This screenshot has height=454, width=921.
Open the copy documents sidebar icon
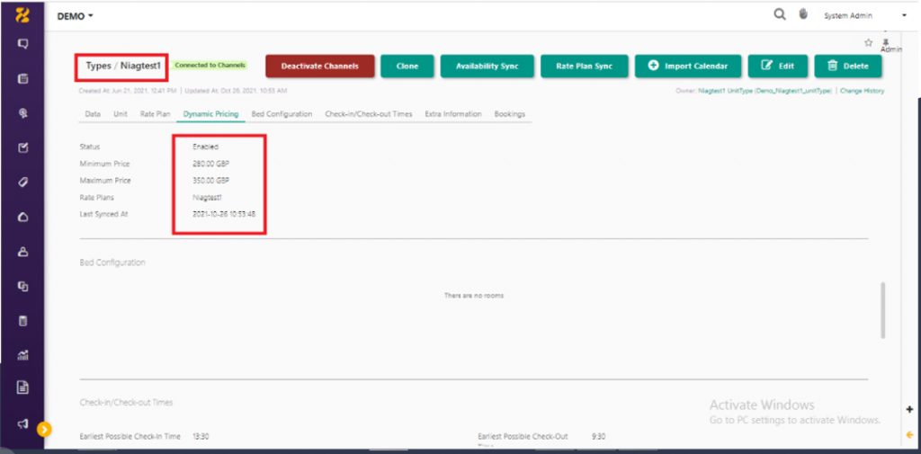[x=22, y=286]
